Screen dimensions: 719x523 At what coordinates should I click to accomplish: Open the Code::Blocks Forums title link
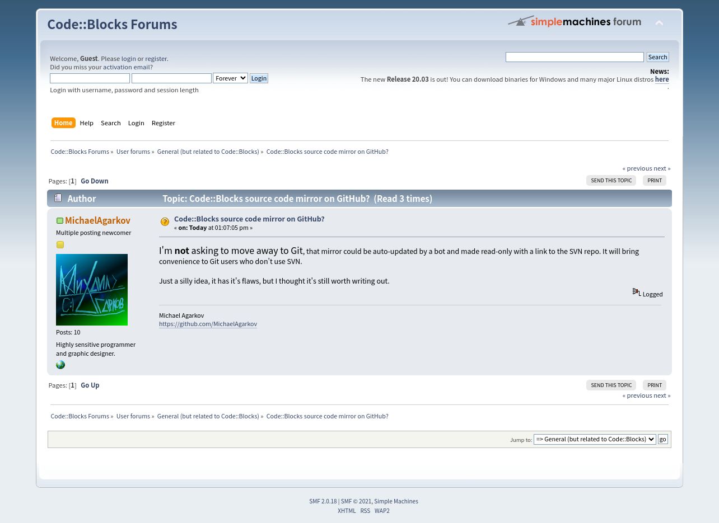pos(112,24)
